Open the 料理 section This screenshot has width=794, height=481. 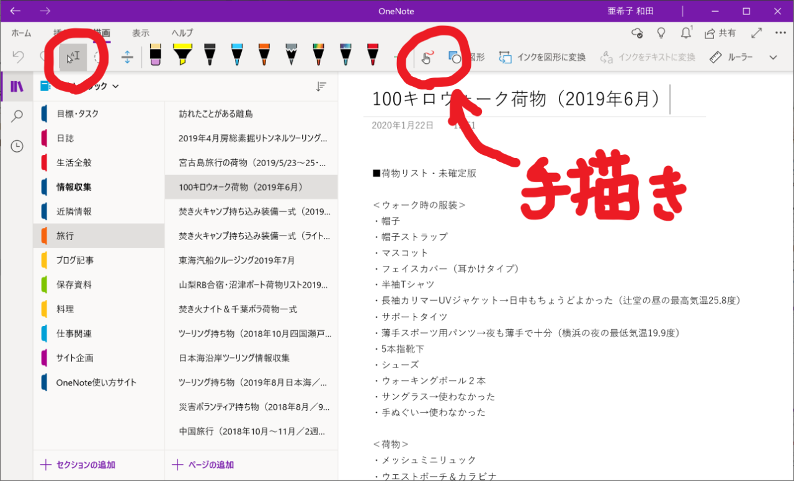[99, 309]
